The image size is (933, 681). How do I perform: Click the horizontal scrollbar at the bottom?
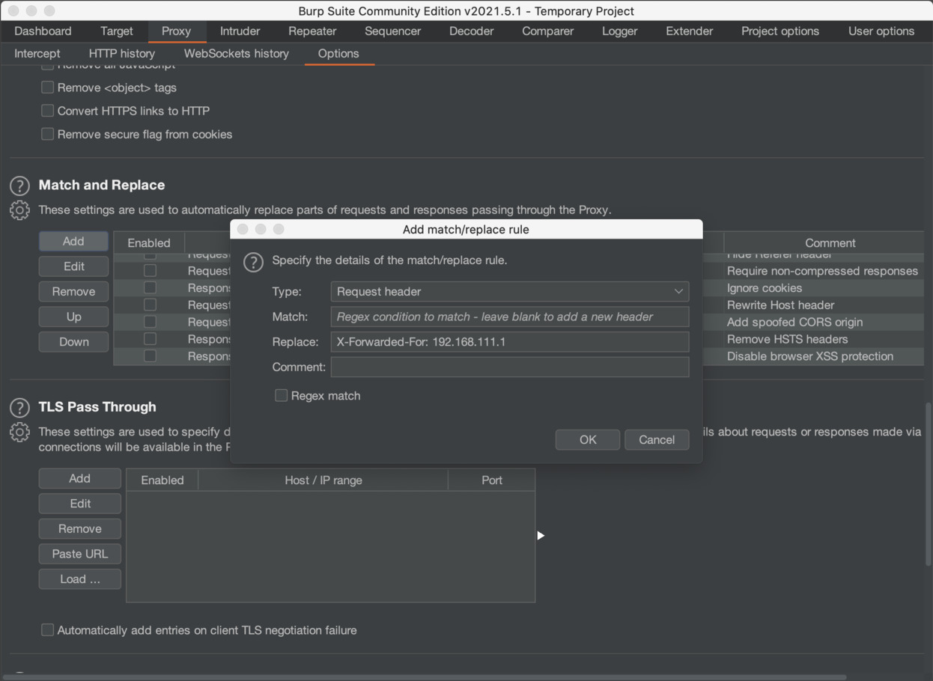423,677
